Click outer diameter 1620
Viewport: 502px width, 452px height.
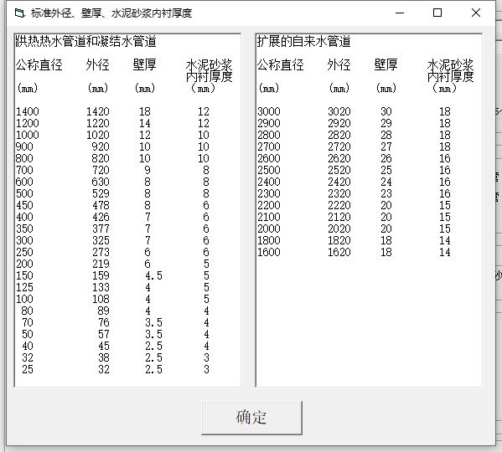click(x=339, y=252)
